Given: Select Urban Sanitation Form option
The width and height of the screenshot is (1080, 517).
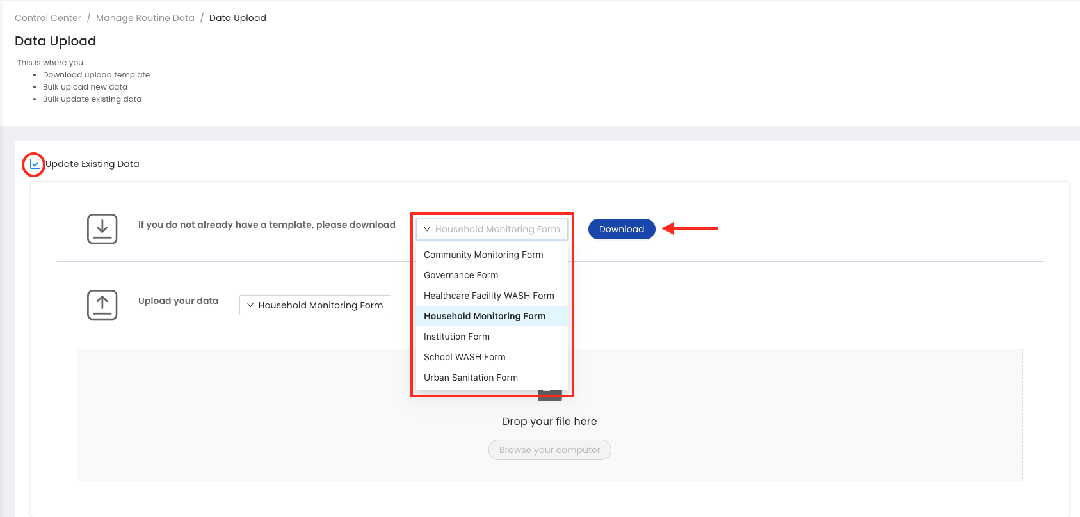Looking at the screenshot, I should click(x=492, y=378).
